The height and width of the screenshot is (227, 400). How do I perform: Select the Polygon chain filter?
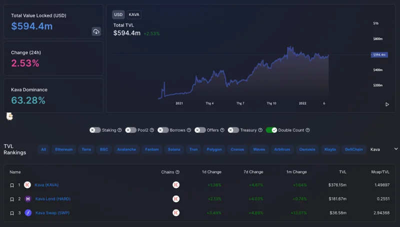point(214,149)
